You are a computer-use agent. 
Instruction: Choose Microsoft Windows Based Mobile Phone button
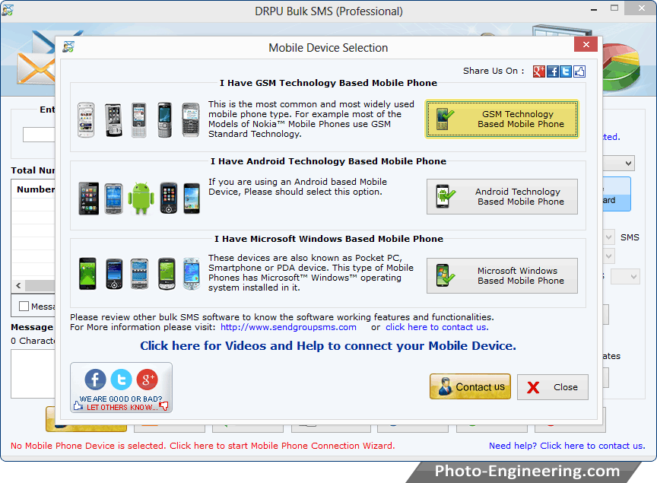[x=502, y=275]
